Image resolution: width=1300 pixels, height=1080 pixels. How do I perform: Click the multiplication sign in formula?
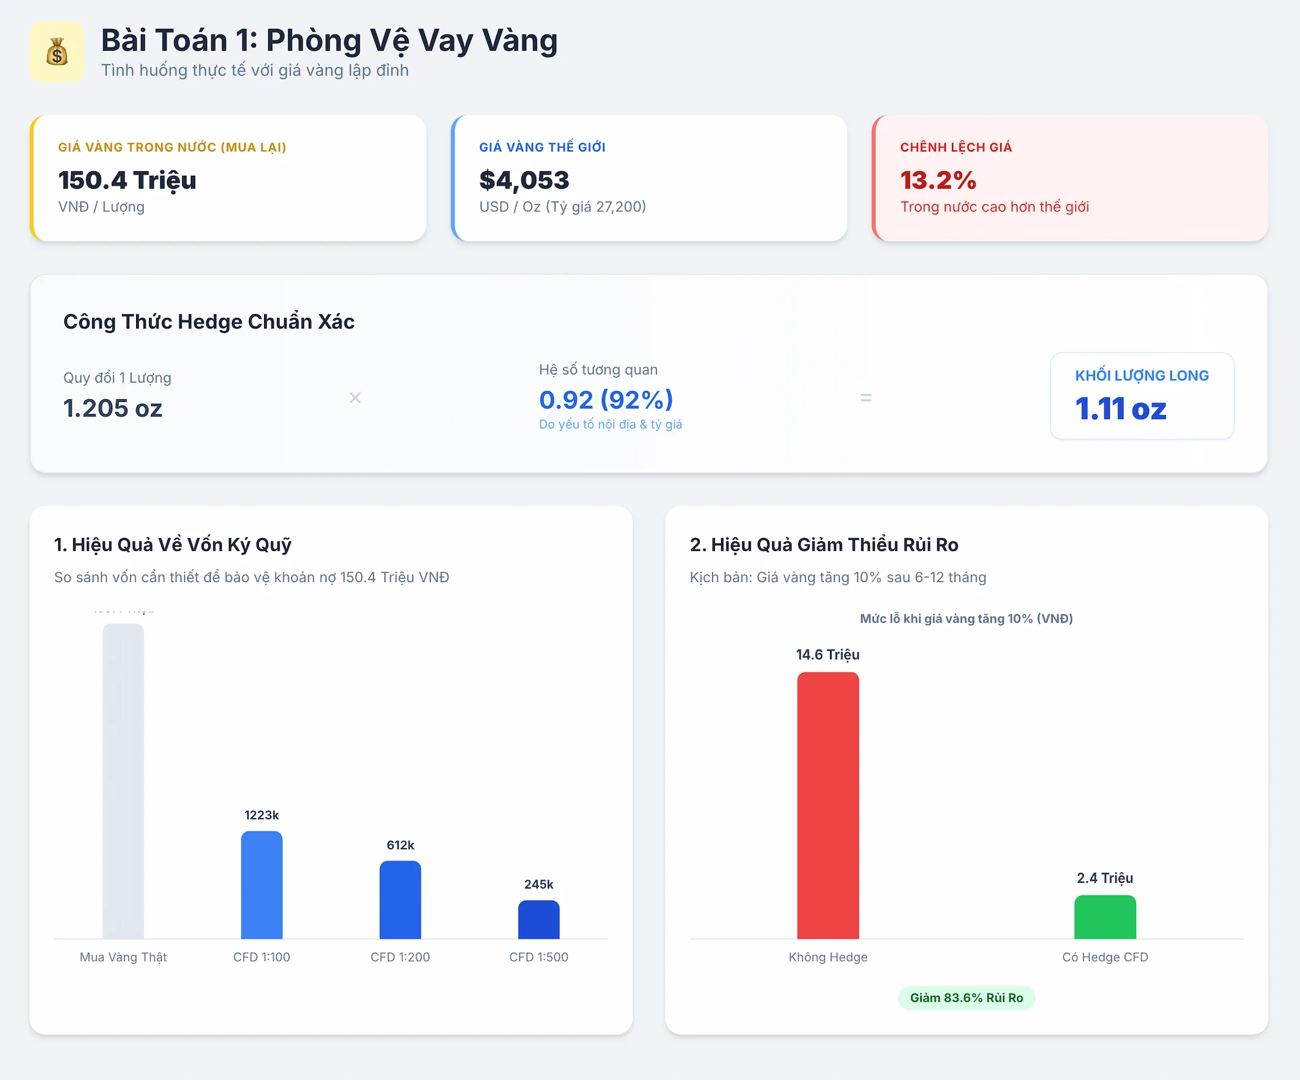pos(355,398)
